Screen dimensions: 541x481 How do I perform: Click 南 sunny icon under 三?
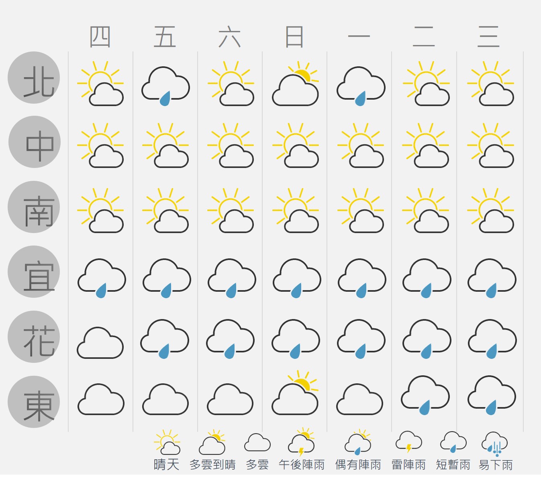pyautogui.click(x=491, y=211)
